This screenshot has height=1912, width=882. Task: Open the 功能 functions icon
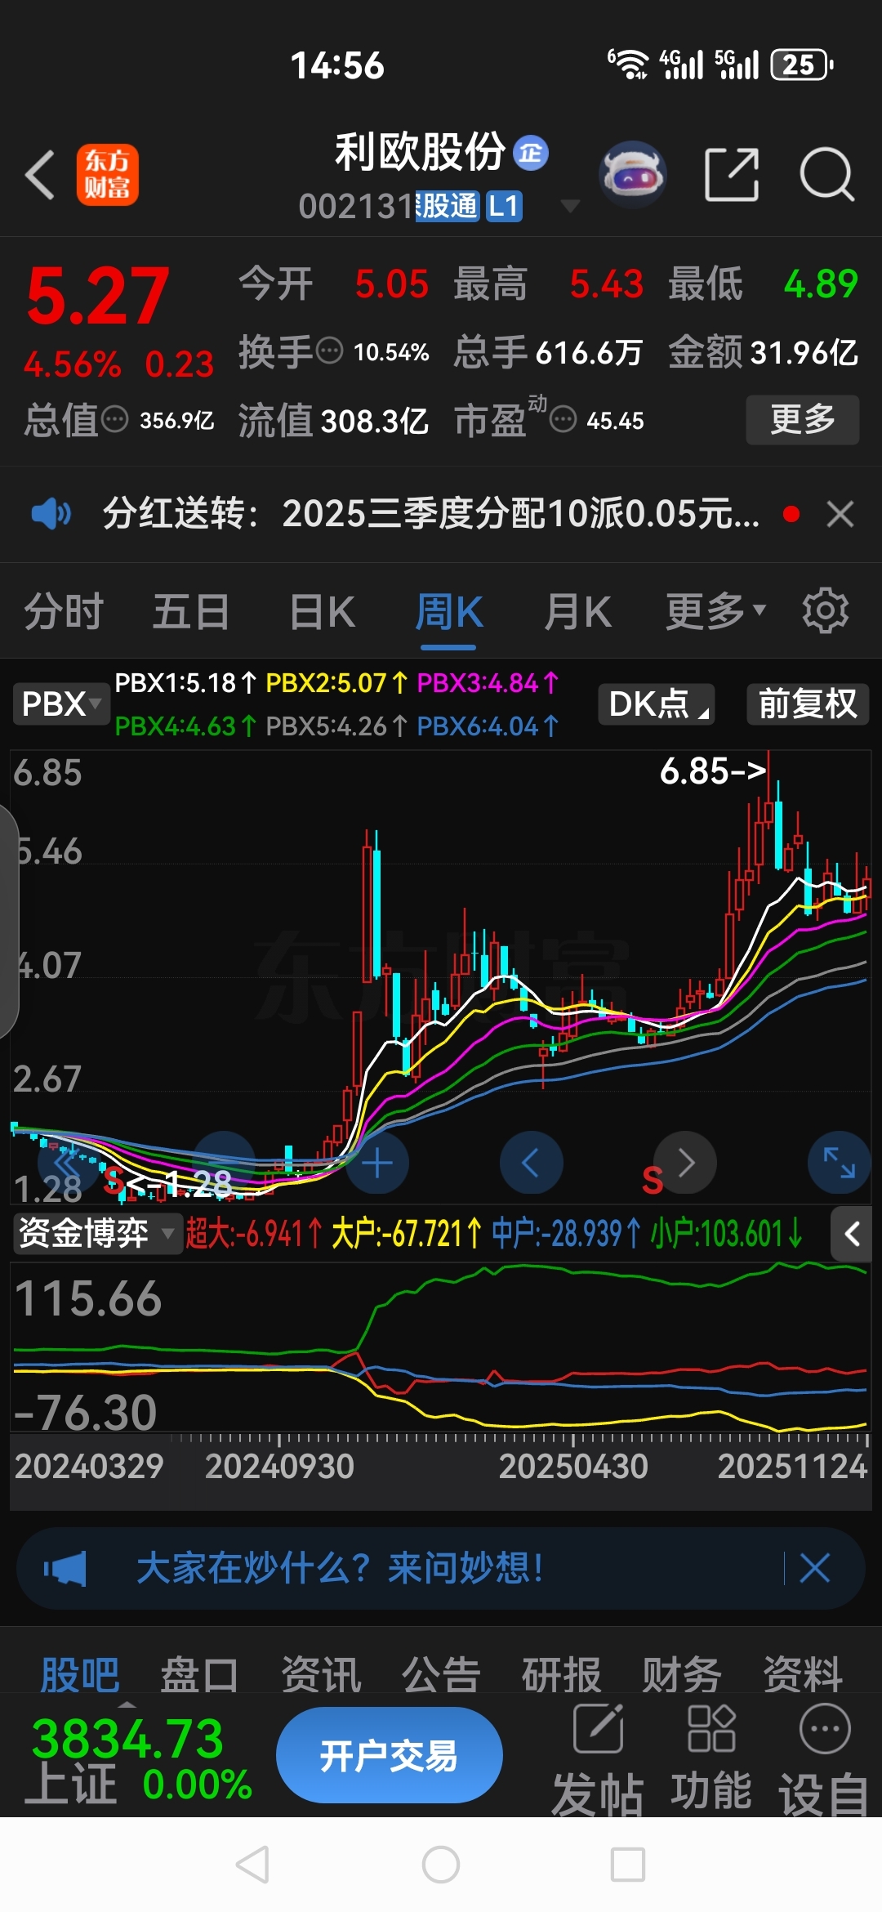711,1758
